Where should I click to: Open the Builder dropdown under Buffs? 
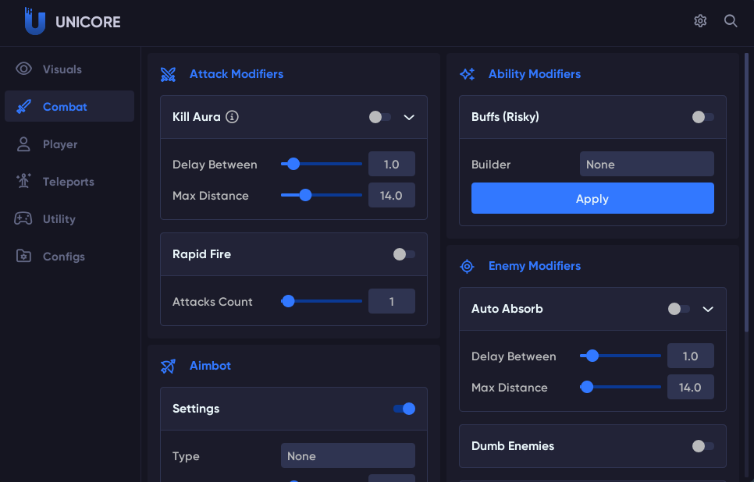(x=646, y=165)
